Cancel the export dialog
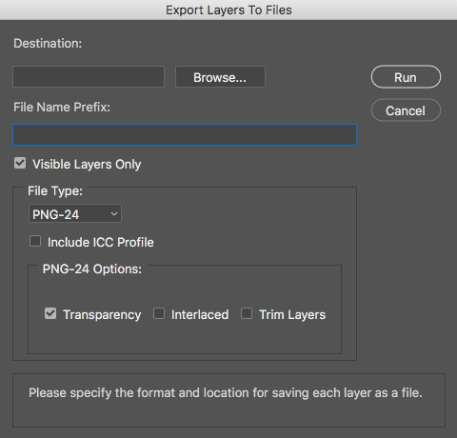This screenshot has height=438, width=457. pyautogui.click(x=406, y=110)
